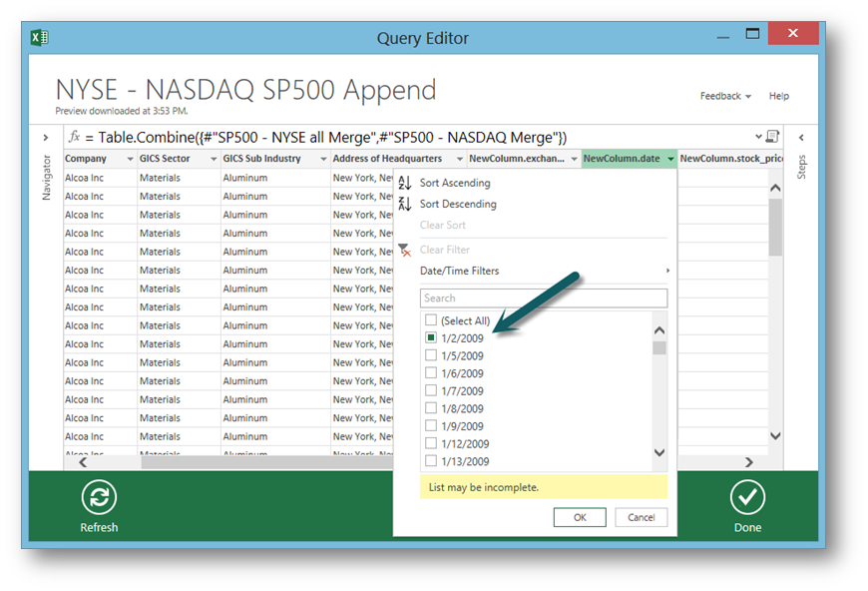Click table vertical scroll up arrow
The image size is (868, 591).
[775, 189]
